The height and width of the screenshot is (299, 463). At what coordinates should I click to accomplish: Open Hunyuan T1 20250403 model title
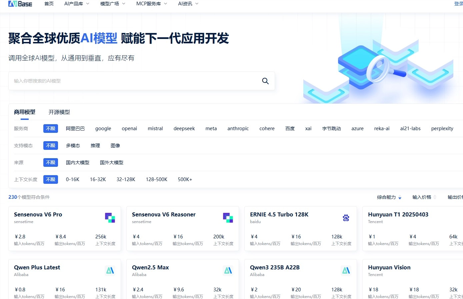[398, 214]
